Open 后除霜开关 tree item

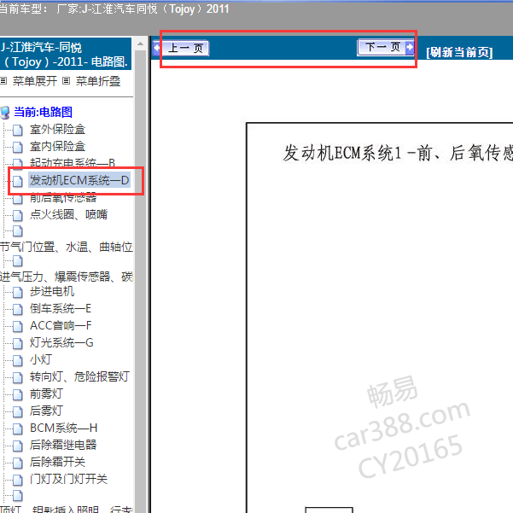[x=57, y=462]
